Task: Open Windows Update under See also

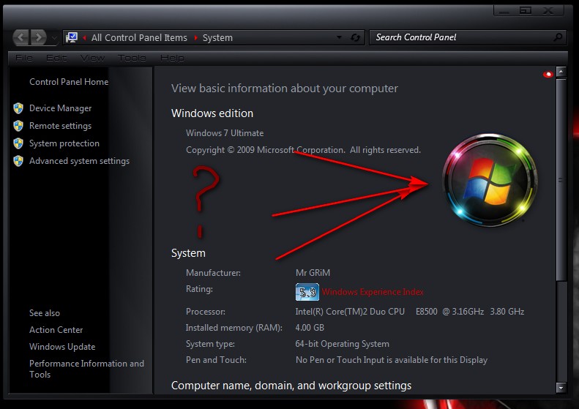Action: (62, 347)
